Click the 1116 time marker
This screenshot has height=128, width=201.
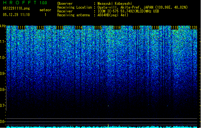[x=117, y=28]
